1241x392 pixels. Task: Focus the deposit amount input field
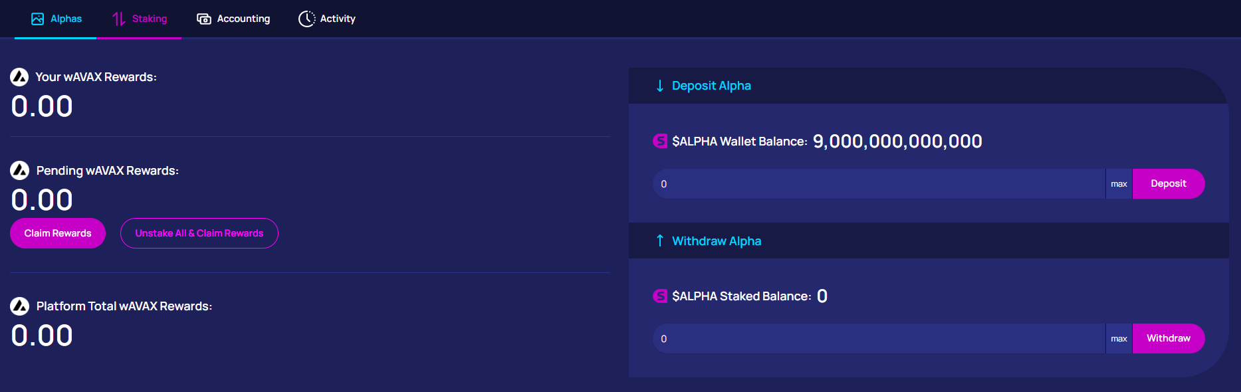pos(879,184)
